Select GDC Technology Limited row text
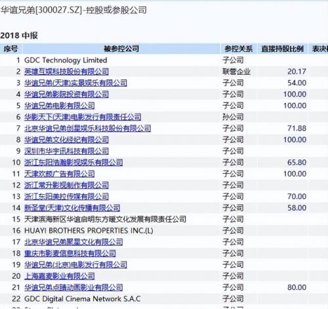328x309 pixels. tap(66, 60)
